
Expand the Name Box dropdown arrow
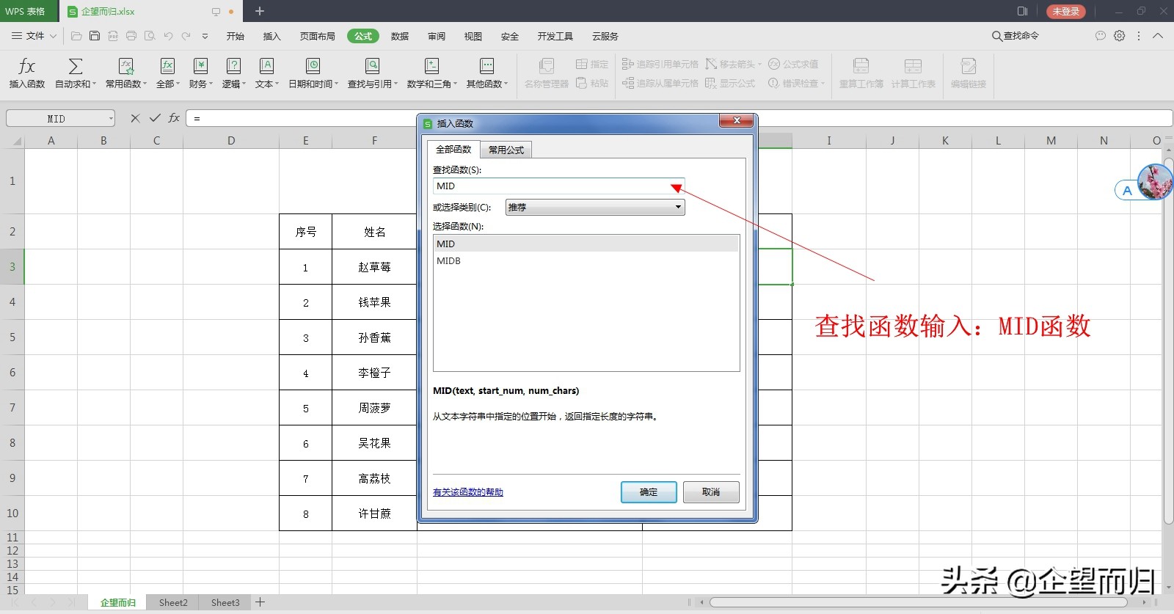111,119
